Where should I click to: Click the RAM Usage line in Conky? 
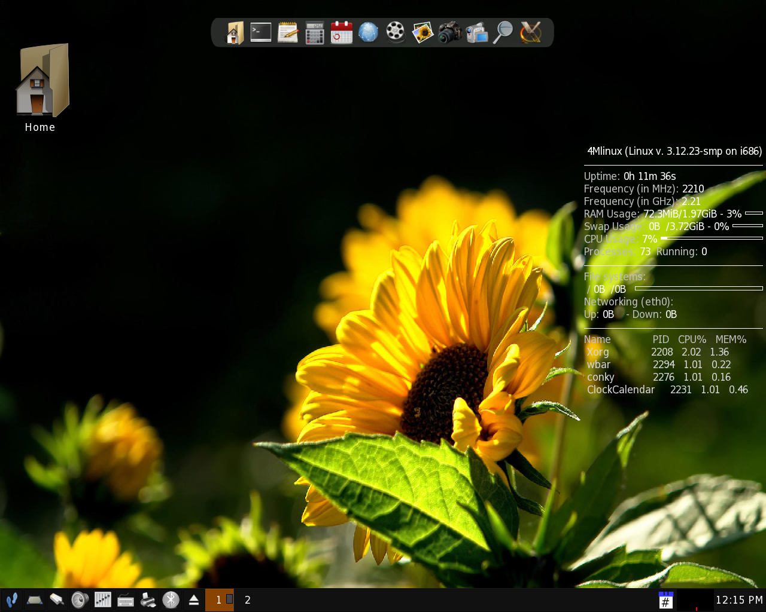673,214
